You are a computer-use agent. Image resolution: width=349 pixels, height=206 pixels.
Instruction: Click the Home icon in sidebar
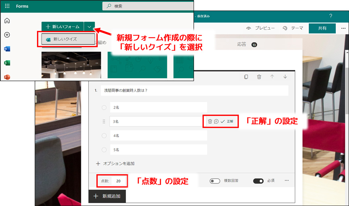[7, 21]
